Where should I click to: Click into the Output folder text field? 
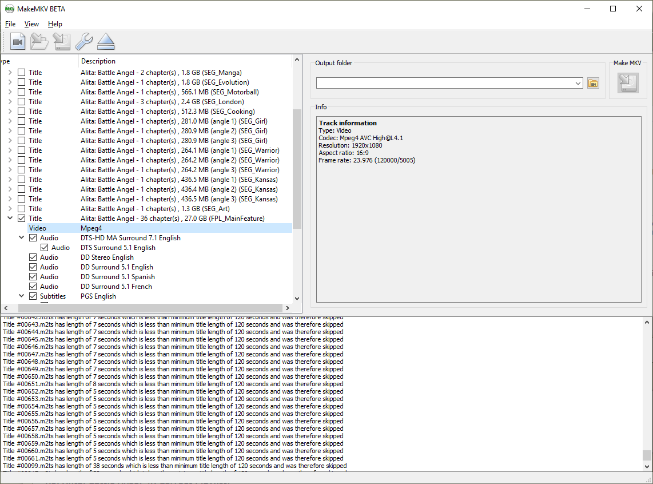(x=444, y=83)
